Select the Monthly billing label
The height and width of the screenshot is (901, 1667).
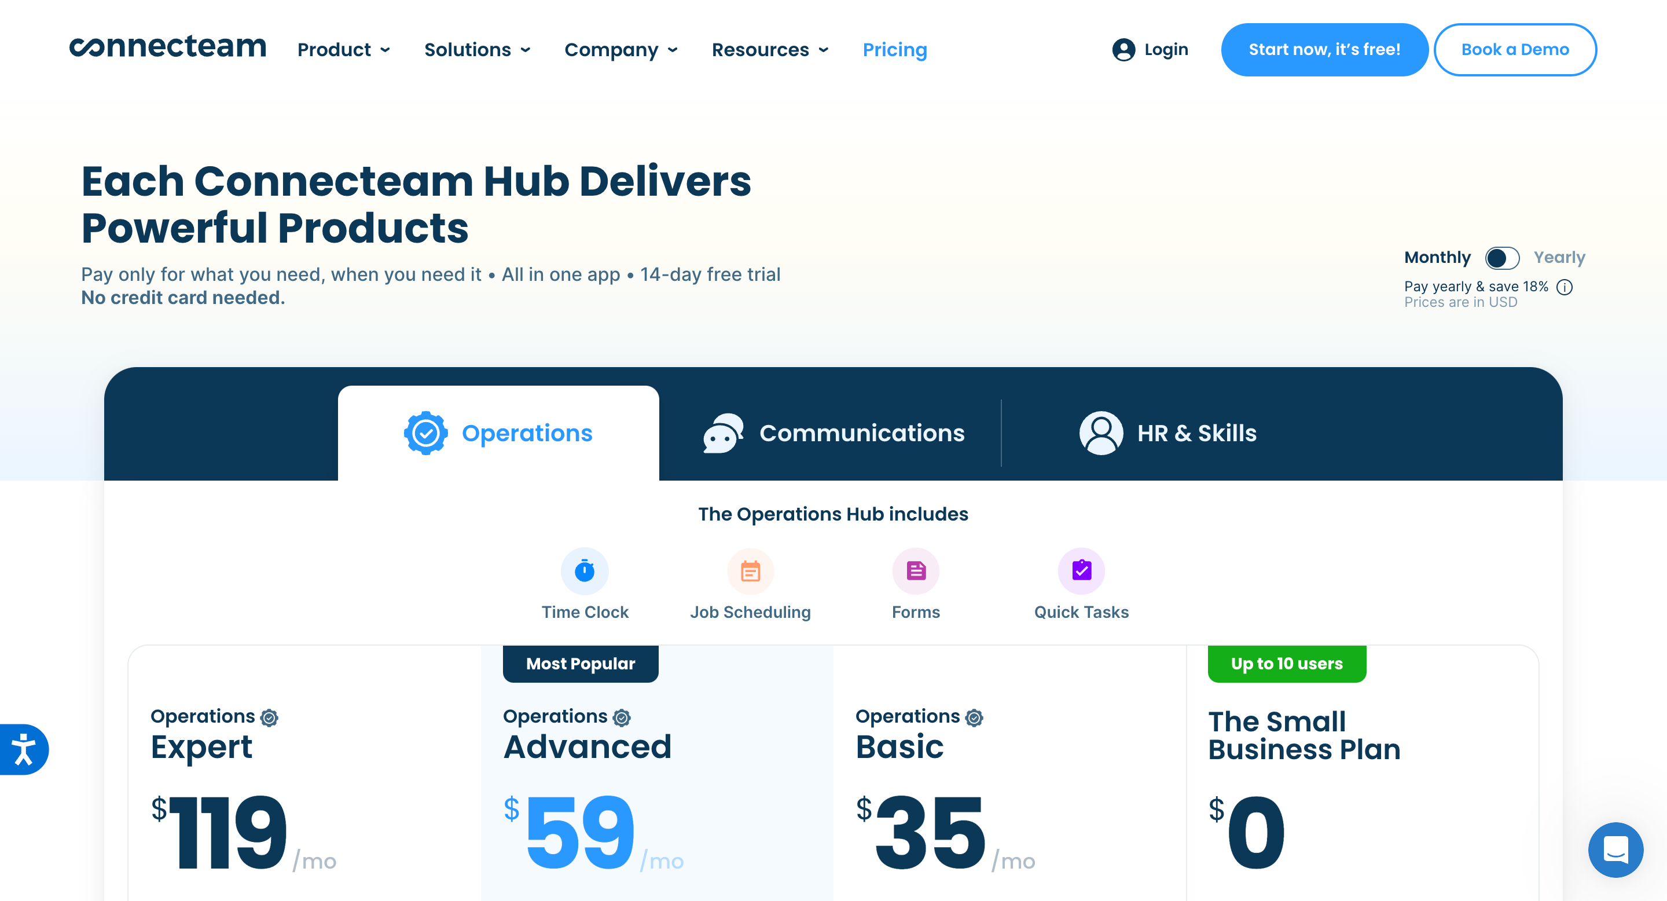point(1437,258)
